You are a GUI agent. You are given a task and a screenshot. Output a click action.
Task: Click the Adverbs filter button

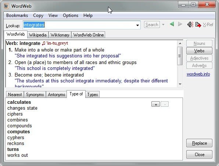click(x=199, y=65)
